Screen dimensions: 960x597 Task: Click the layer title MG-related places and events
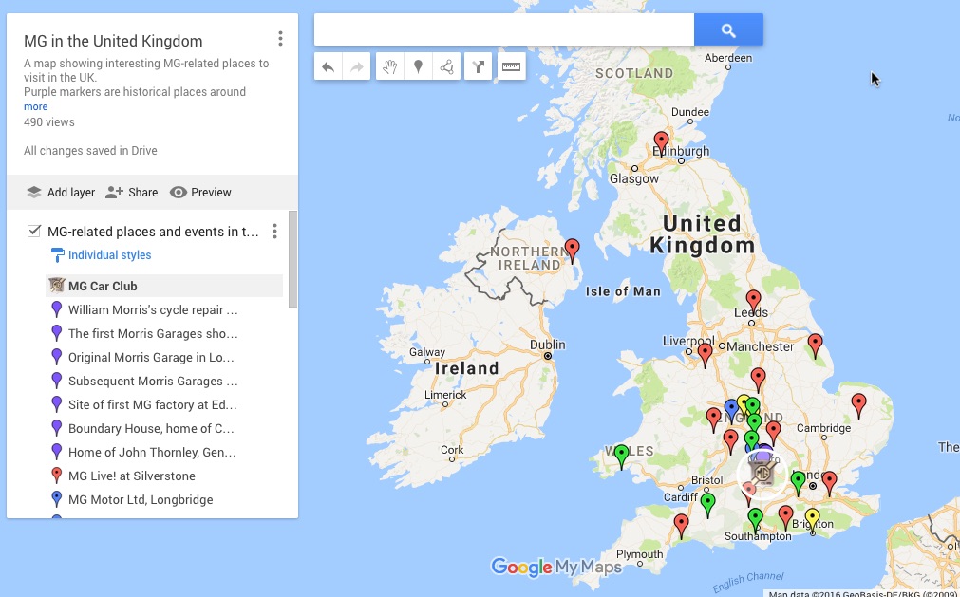[x=153, y=232]
